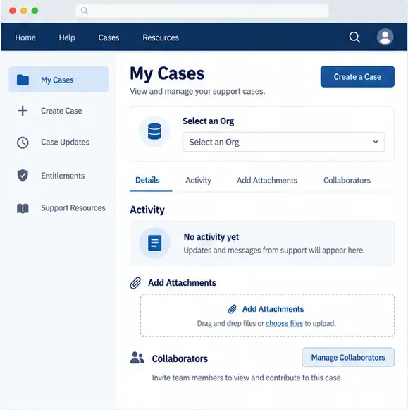Click the plus icon beside Create Case
408x410 pixels.
pyautogui.click(x=23, y=111)
